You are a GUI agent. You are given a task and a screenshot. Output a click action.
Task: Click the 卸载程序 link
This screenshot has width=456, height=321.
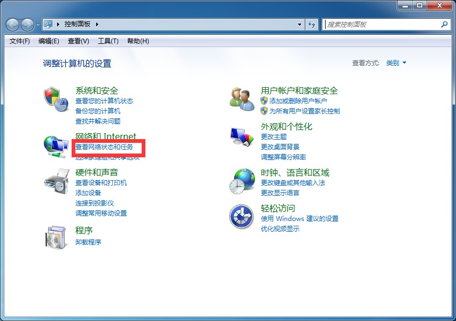pos(88,242)
